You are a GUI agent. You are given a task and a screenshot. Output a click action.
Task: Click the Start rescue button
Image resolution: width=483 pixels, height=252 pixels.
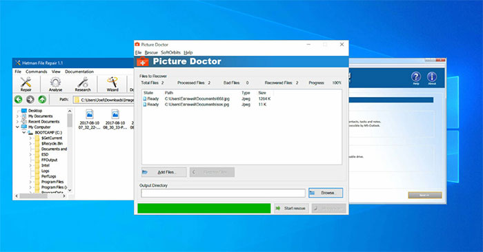tap(291, 208)
